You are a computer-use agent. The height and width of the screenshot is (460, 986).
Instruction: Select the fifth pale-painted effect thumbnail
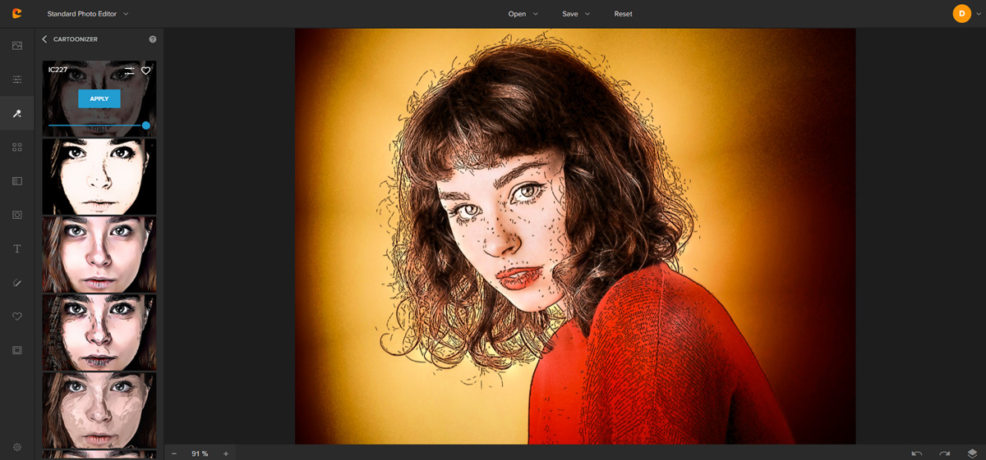click(99, 410)
